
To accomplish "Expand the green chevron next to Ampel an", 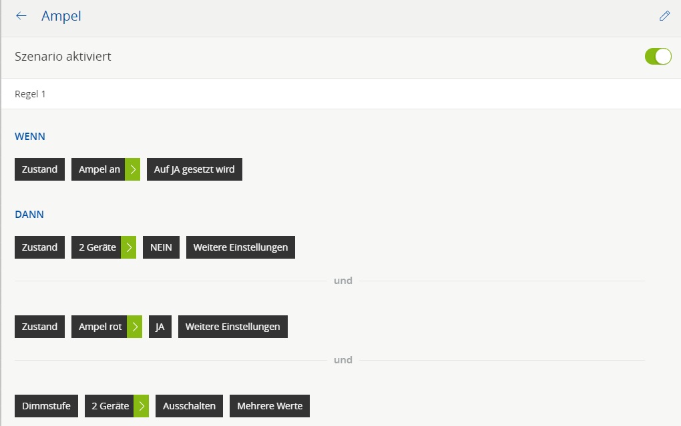I will tap(132, 169).
